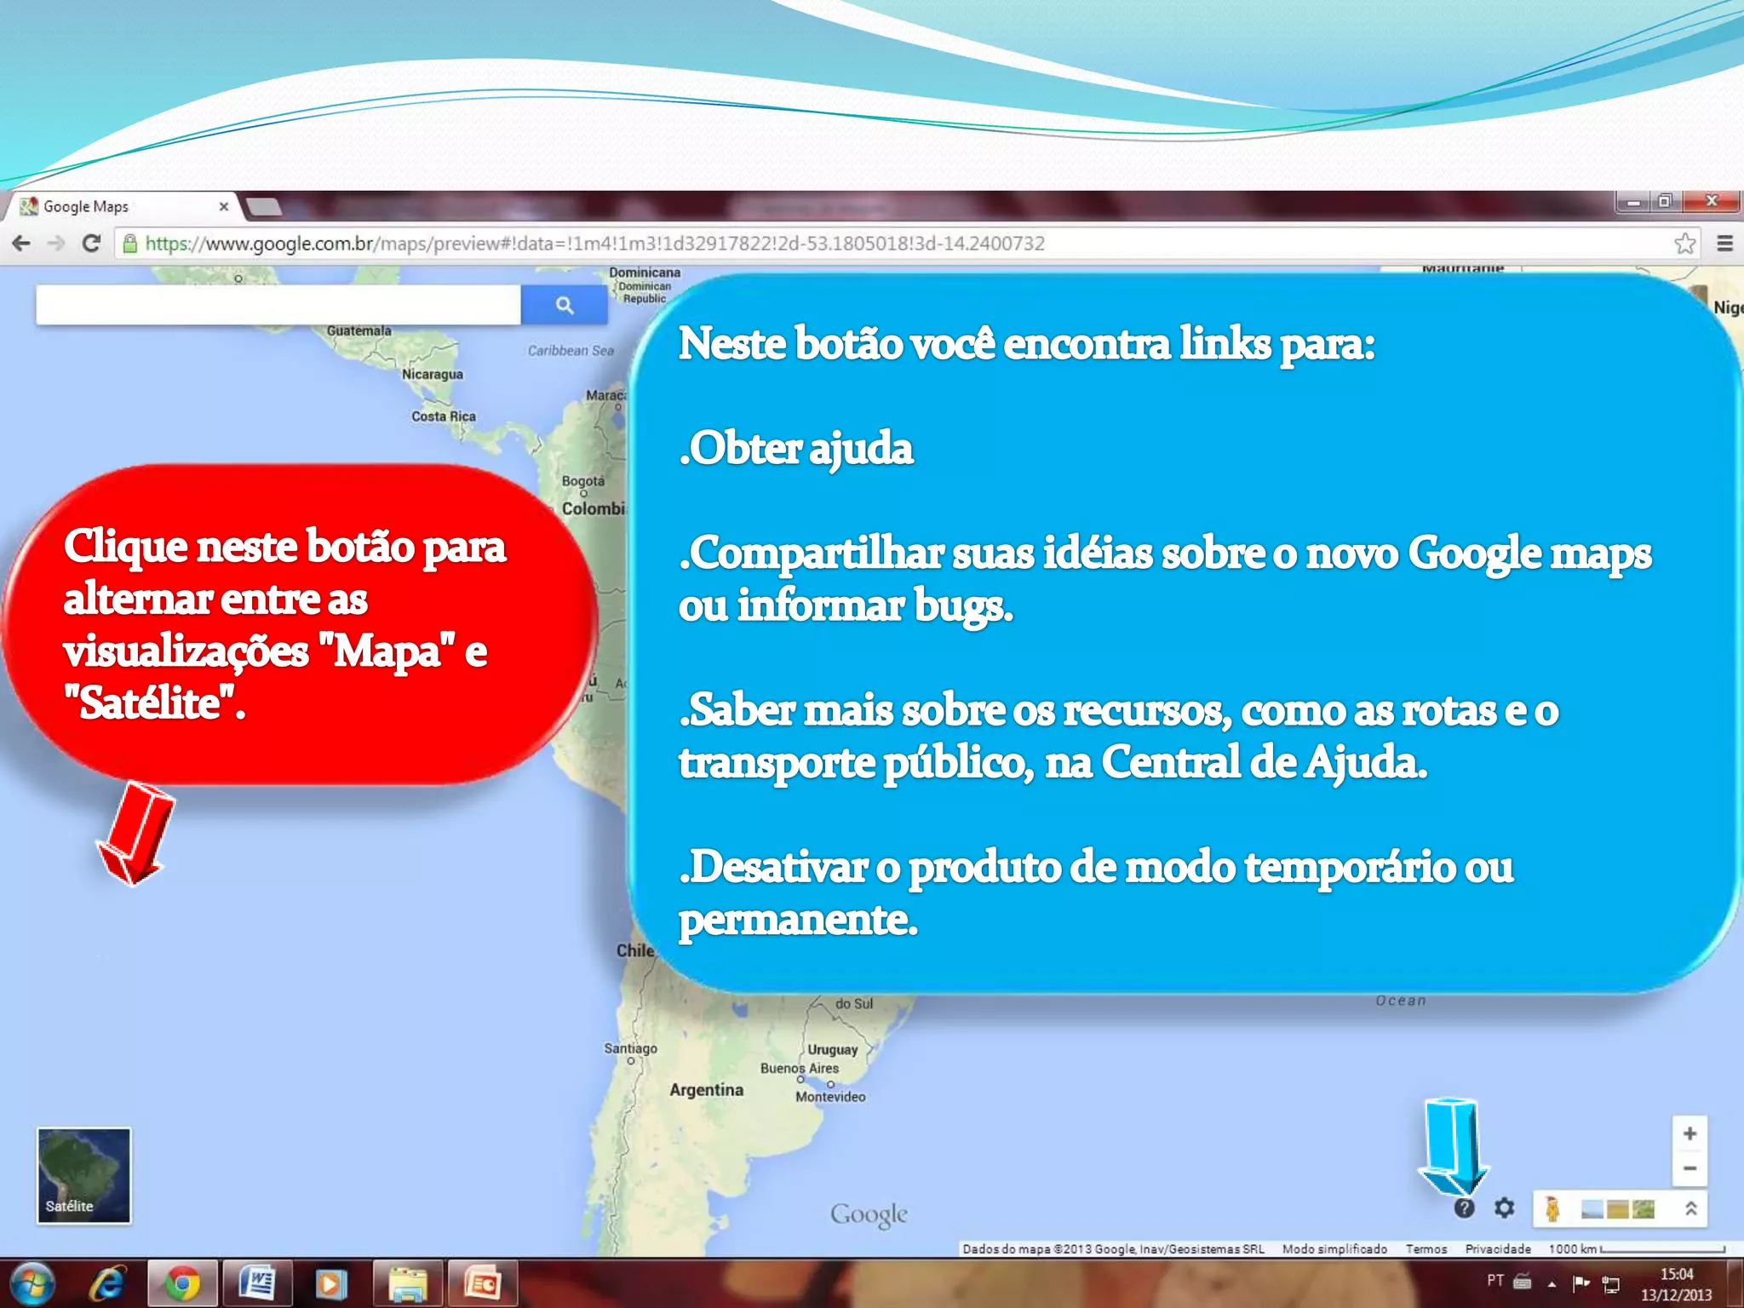The image size is (1744, 1308).
Task: Open the Privacidade link
Action: pyautogui.click(x=1497, y=1249)
